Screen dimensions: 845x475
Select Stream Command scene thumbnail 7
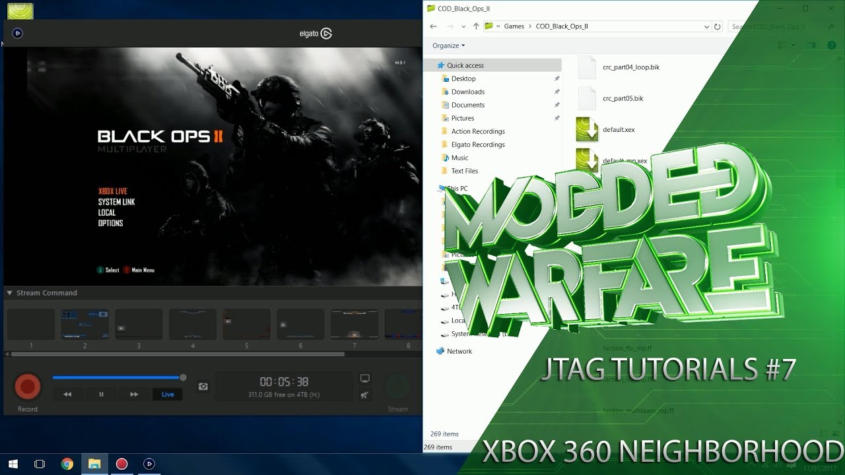point(355,325)
